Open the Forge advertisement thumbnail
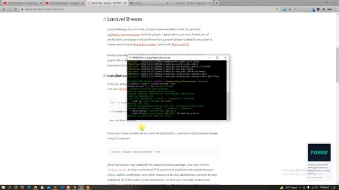Image resolution: width=339 pixels, height=190 pixels. pyautogui.click(x=319, y=153)
